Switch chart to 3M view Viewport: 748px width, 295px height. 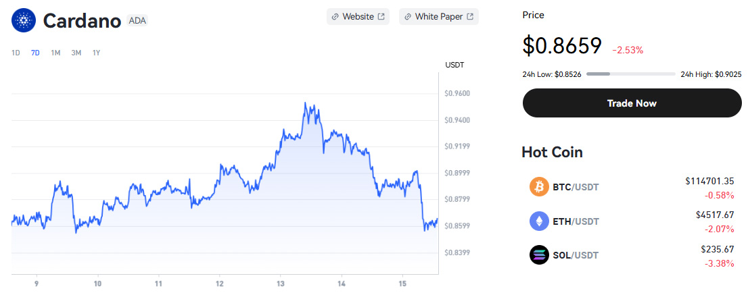click(x=76, y=53)
